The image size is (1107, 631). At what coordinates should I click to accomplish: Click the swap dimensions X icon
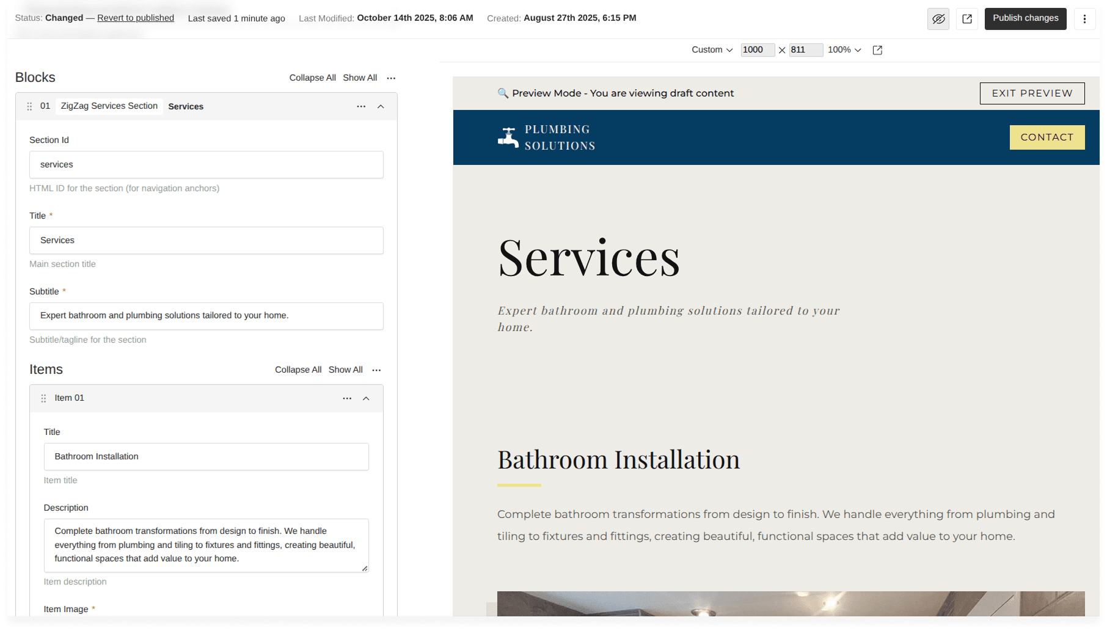point(782,50)
